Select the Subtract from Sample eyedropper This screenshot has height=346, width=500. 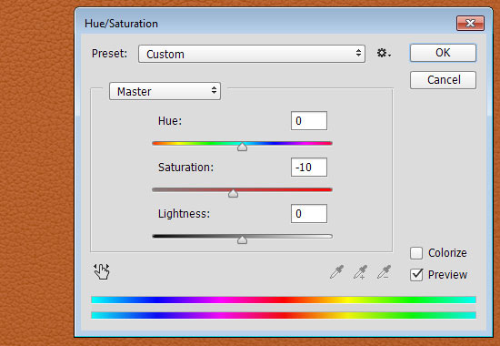[x=385, y=272]
